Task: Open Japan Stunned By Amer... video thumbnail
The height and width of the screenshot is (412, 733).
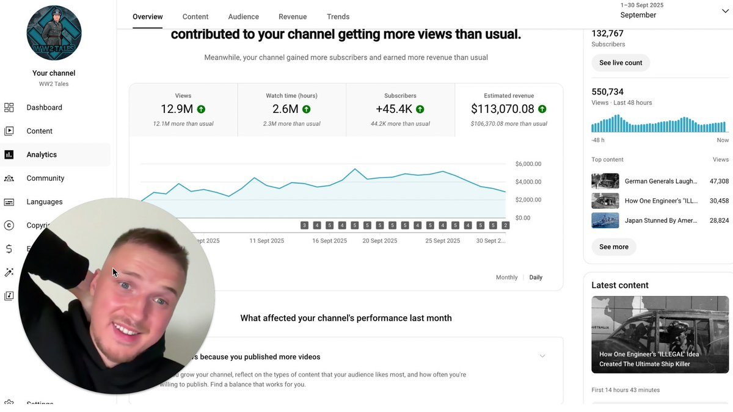Action: tap(605, 220)
